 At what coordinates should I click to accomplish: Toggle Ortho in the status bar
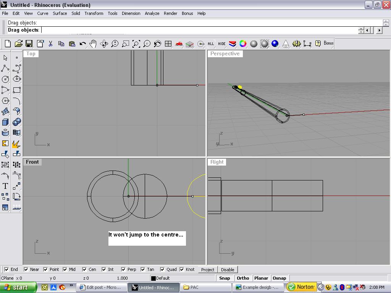(x=243, y=278)
